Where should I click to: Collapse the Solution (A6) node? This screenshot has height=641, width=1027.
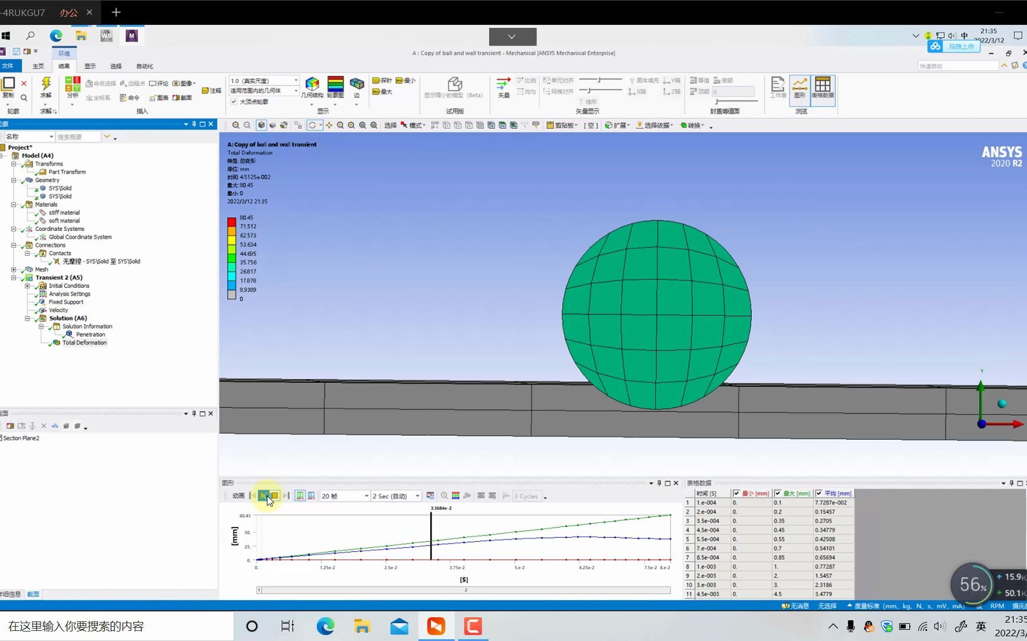pyautogui.click(x=27, y=318)
